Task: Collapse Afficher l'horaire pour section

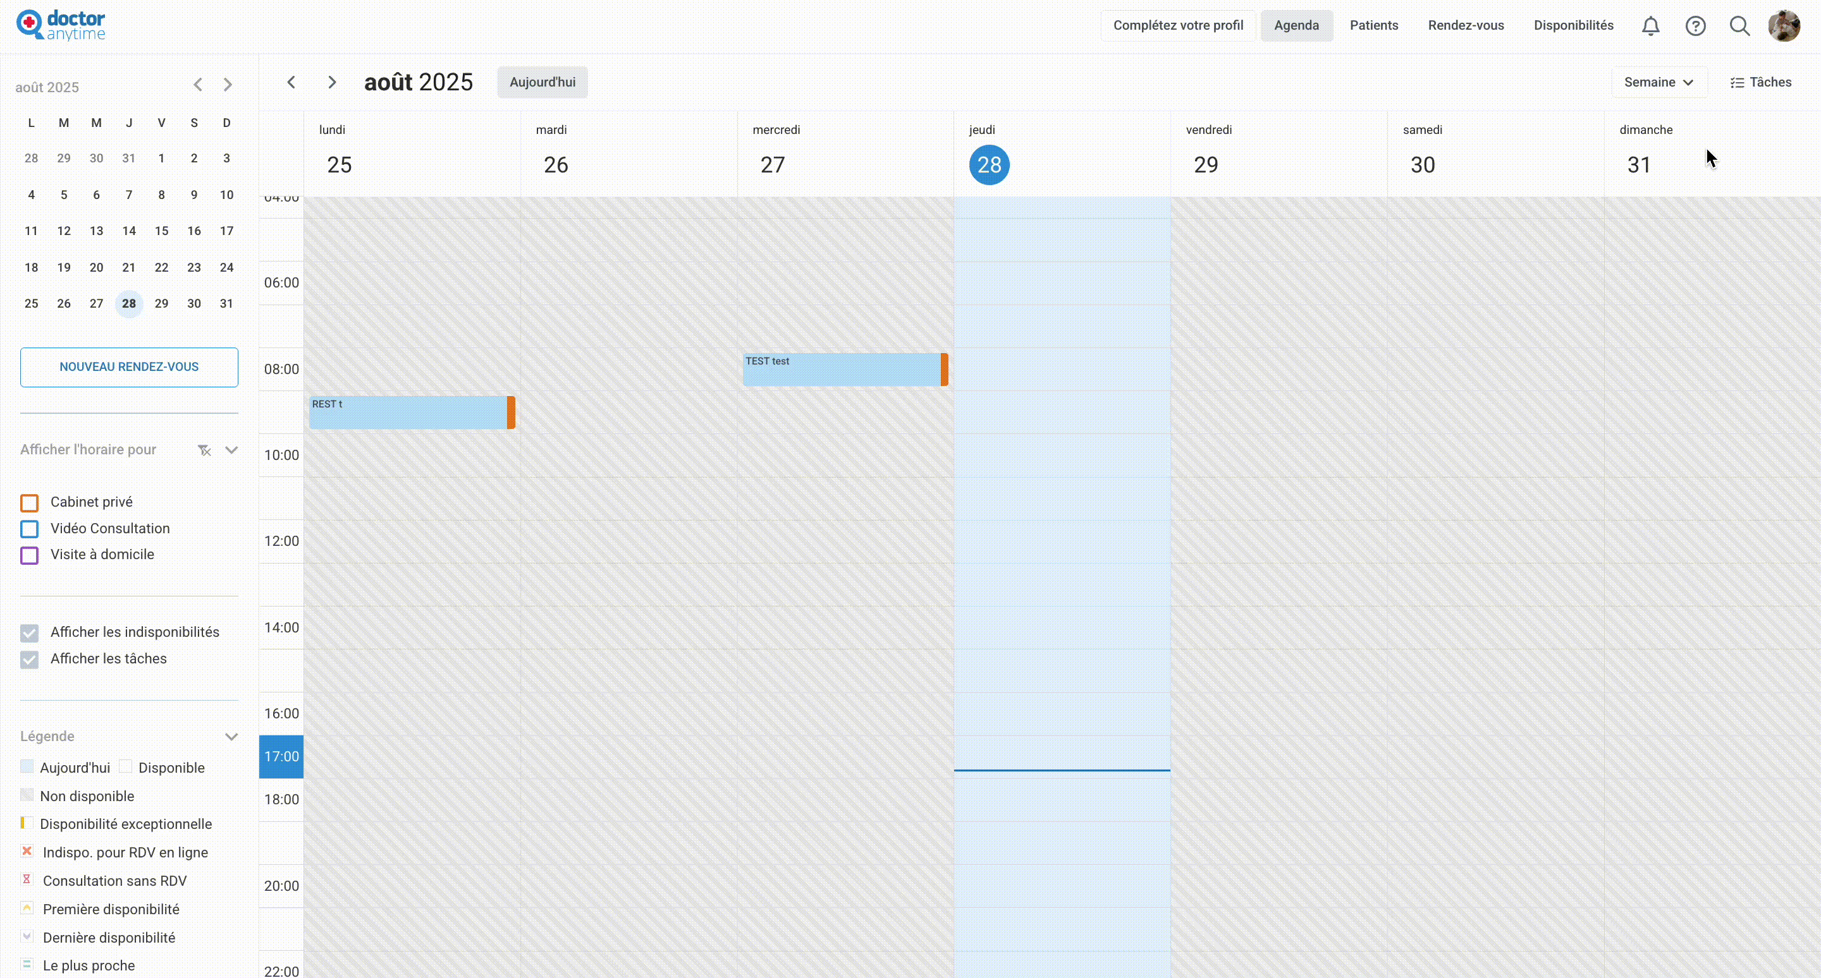Action: [231, 450]
